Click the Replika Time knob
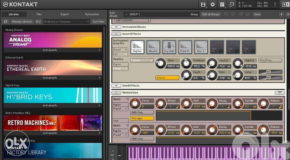Image resolution: width=290 pixels, height=160 pixels. 161,63
